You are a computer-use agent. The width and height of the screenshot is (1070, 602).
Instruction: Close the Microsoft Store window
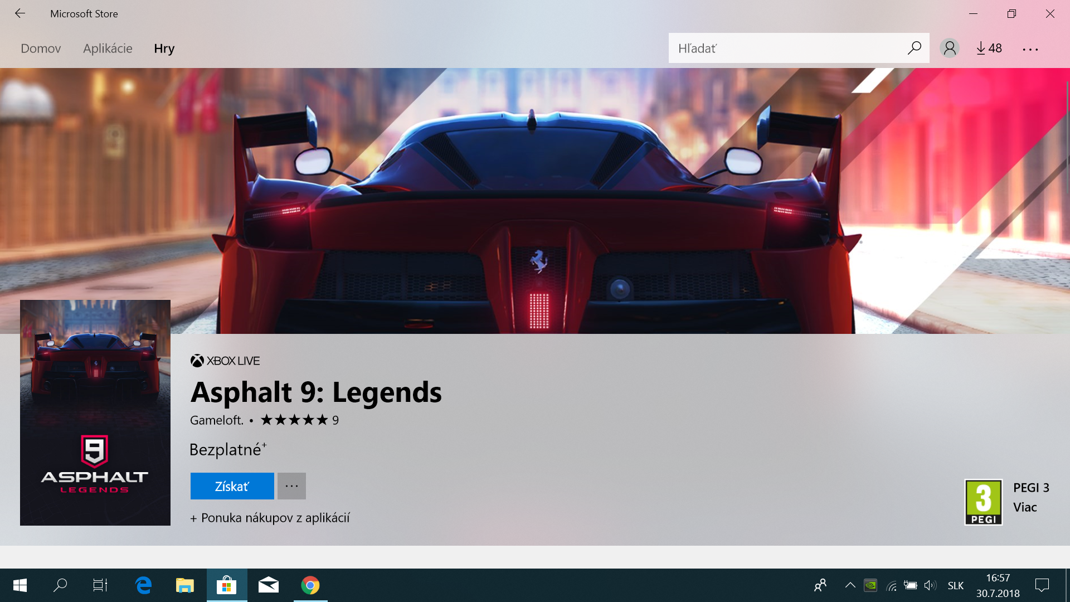pos(1050,13)
